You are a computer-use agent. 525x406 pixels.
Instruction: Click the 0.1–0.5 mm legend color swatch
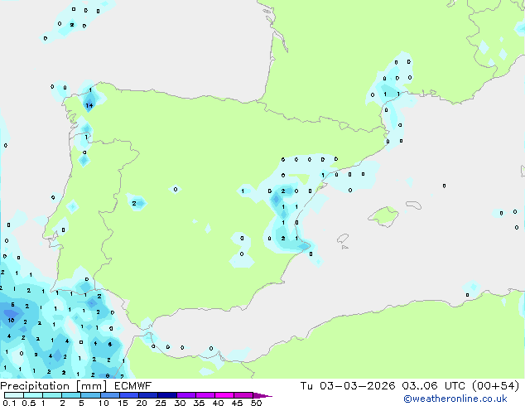[x=14, y=395]
